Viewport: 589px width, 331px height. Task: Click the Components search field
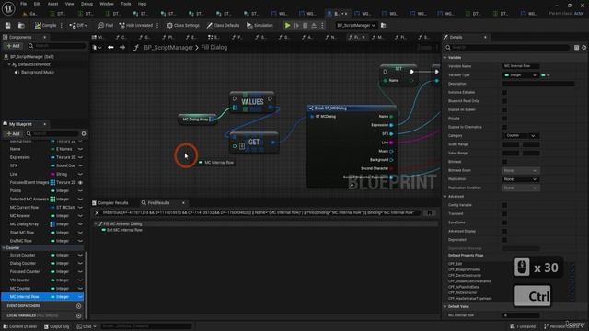56,46
